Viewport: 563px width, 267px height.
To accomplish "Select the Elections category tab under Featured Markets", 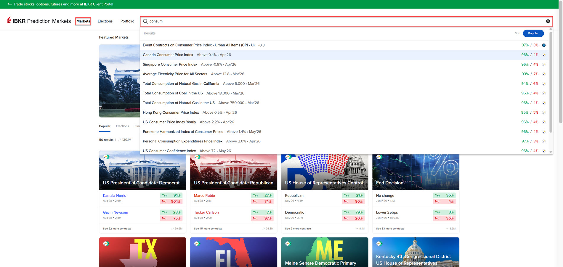I will pyautogui.click(x=122, y=126).
